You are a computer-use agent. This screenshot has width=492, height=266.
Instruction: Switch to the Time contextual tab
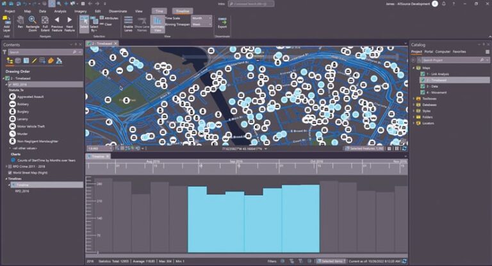tap(159, 12)
